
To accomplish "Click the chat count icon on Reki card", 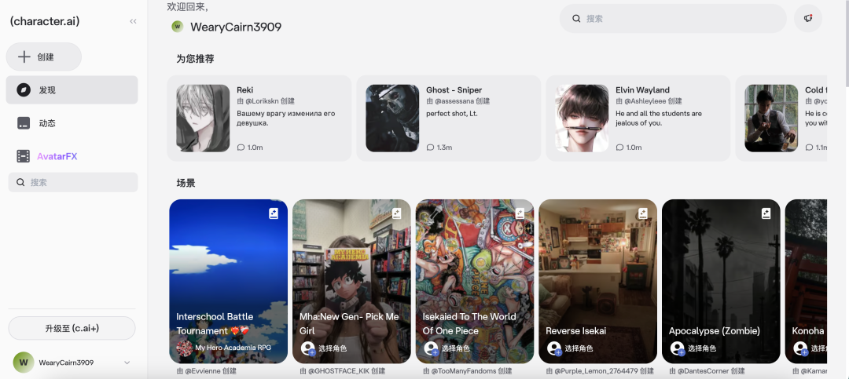I will [x=241, y=148].
